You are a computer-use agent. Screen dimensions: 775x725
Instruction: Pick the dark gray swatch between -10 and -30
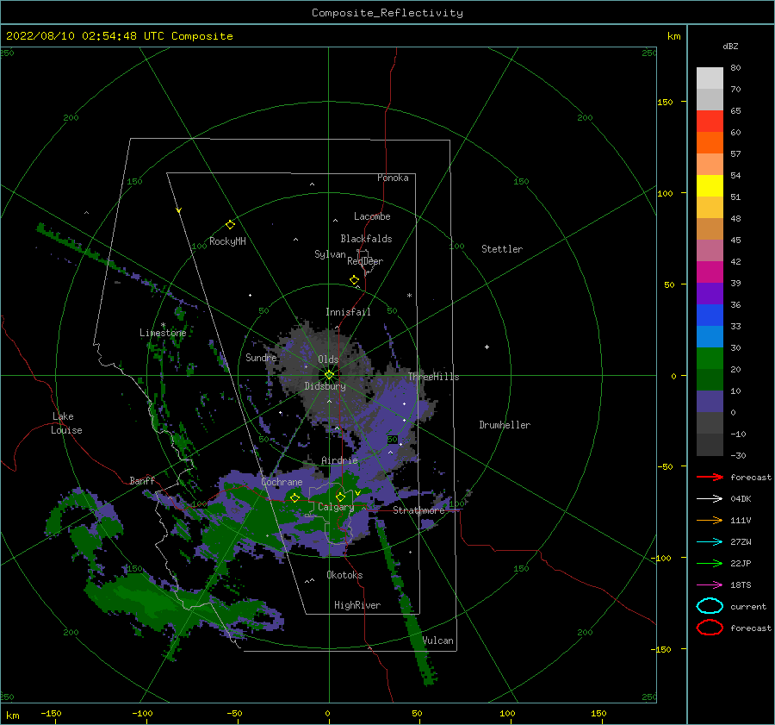pos(710,445)
